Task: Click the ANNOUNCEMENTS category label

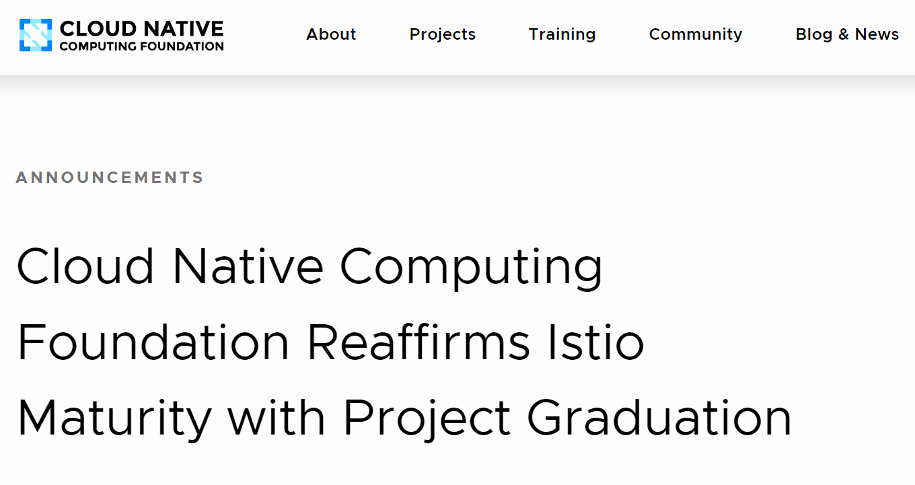Action: pos(110,178)
